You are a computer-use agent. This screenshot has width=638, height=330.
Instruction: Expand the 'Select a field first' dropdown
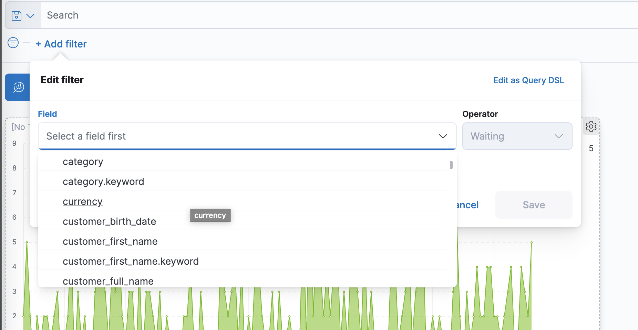click(443, 136)
